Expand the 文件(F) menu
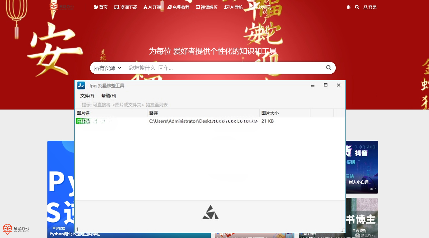This screenshot has height=238, width=429. (x=86, y=96)
